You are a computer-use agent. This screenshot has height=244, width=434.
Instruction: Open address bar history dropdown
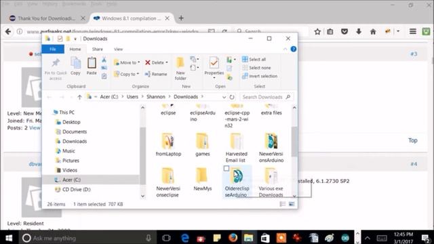224,97
